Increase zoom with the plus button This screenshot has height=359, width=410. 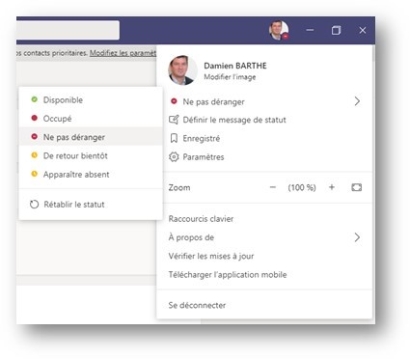[x=332, y=187]
